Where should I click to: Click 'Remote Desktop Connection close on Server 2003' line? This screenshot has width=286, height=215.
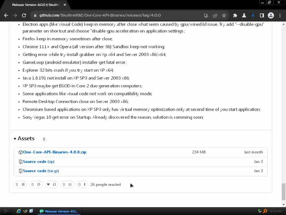[x=75, y=102]
